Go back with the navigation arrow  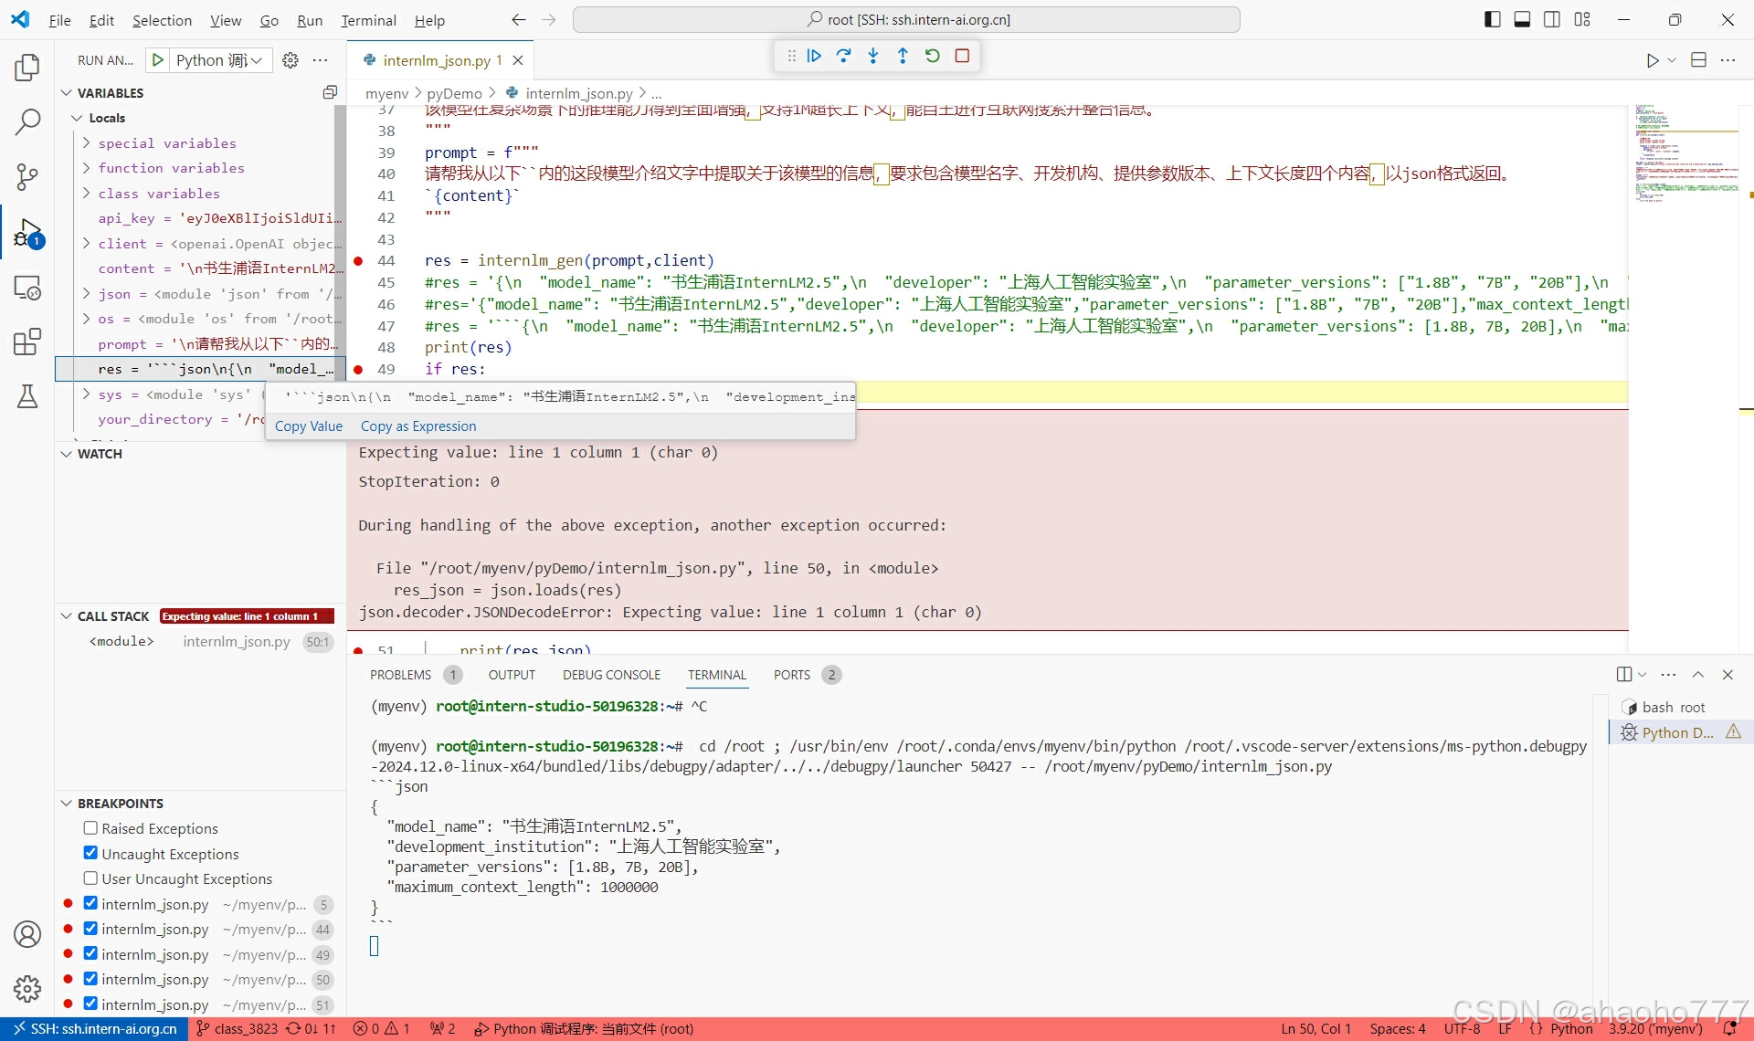[x=519, y=19]
